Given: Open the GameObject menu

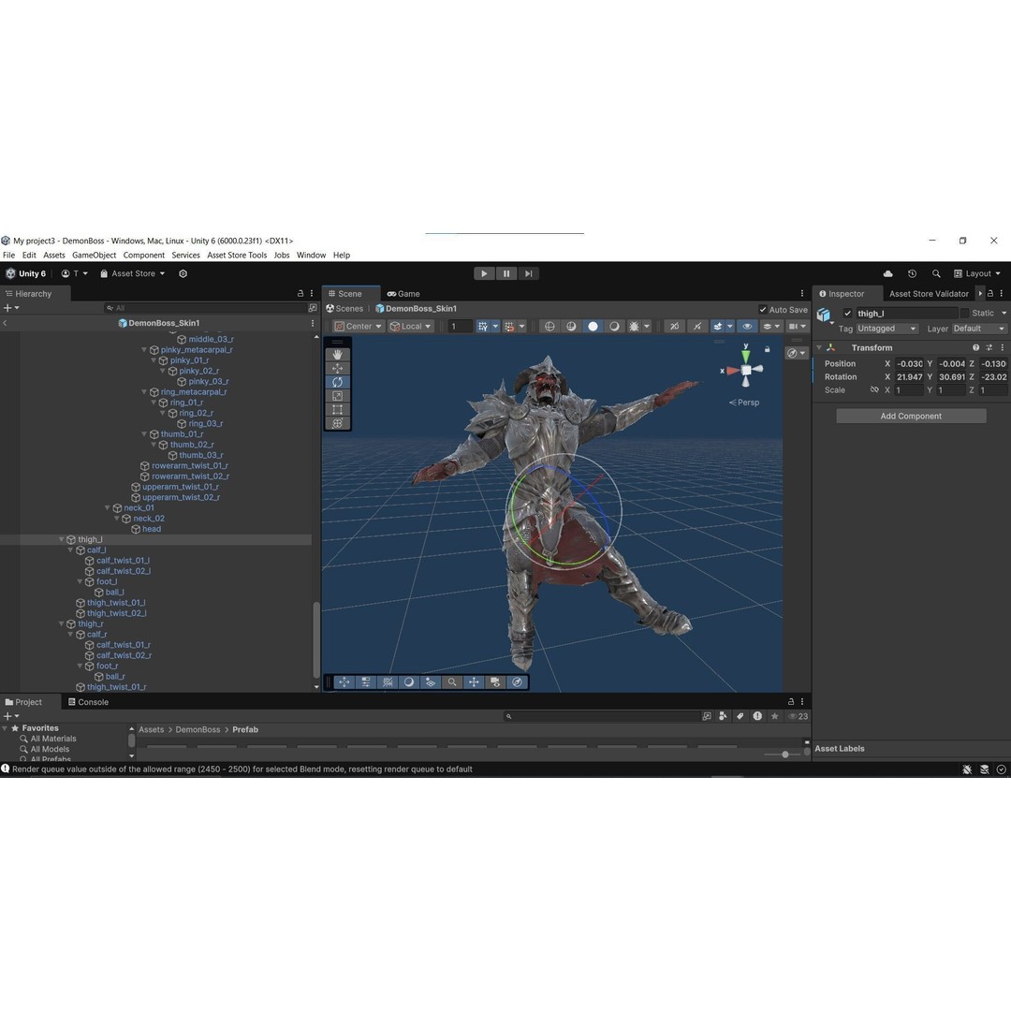Looking at the screenshot, I should point(95,256).
